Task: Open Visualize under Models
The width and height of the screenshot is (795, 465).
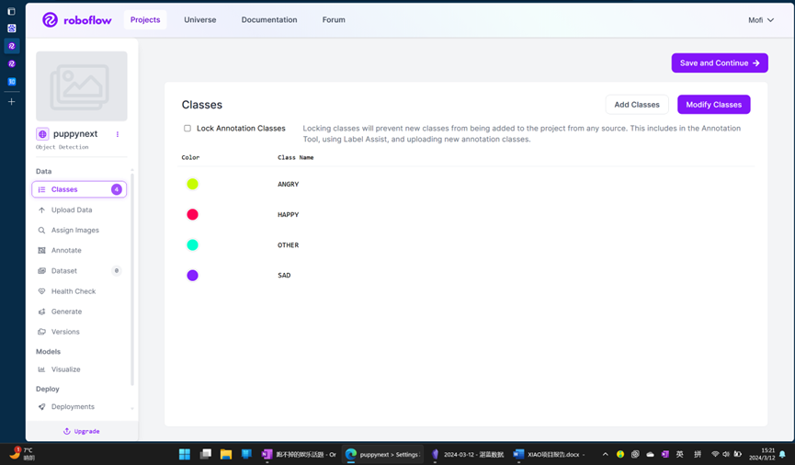Action: pyautogui.click(x=65, y=369)
